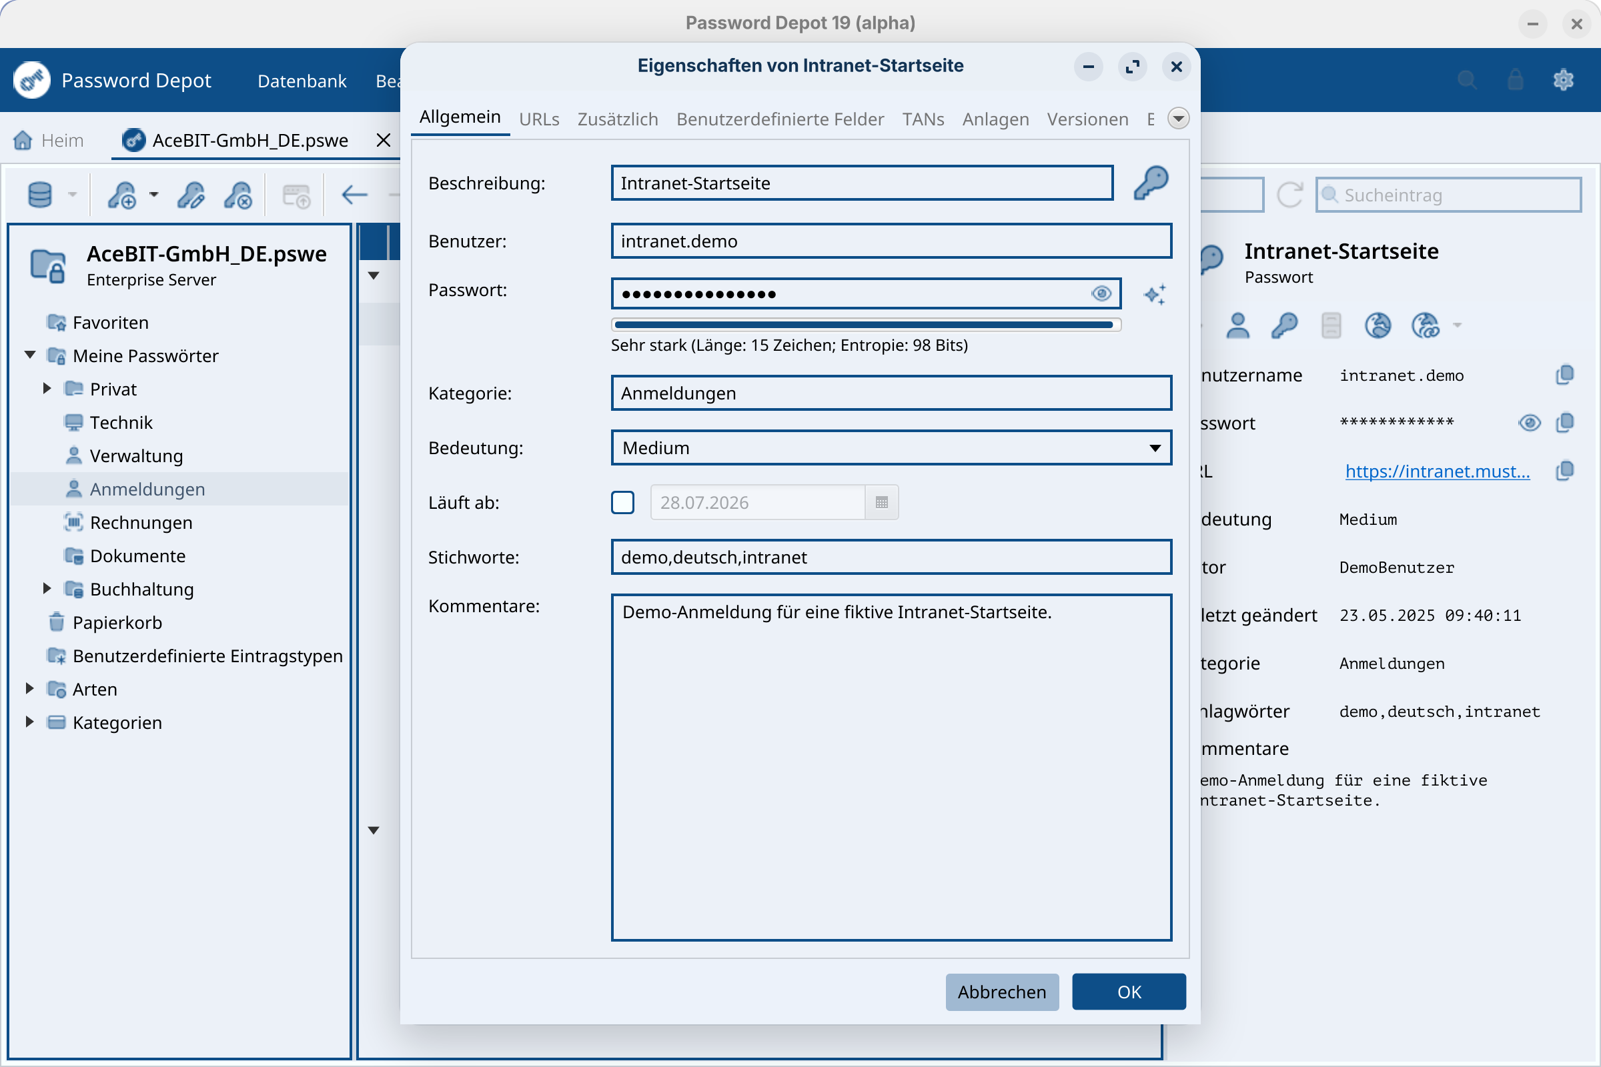Screen dimensions: 1601x1067
Task: Copy the URL in details panel
Action: [x=1565, y=470]
